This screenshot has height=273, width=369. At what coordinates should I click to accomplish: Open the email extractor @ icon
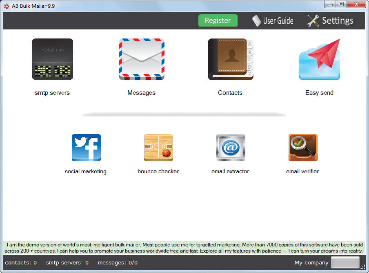tap(231, 148)
